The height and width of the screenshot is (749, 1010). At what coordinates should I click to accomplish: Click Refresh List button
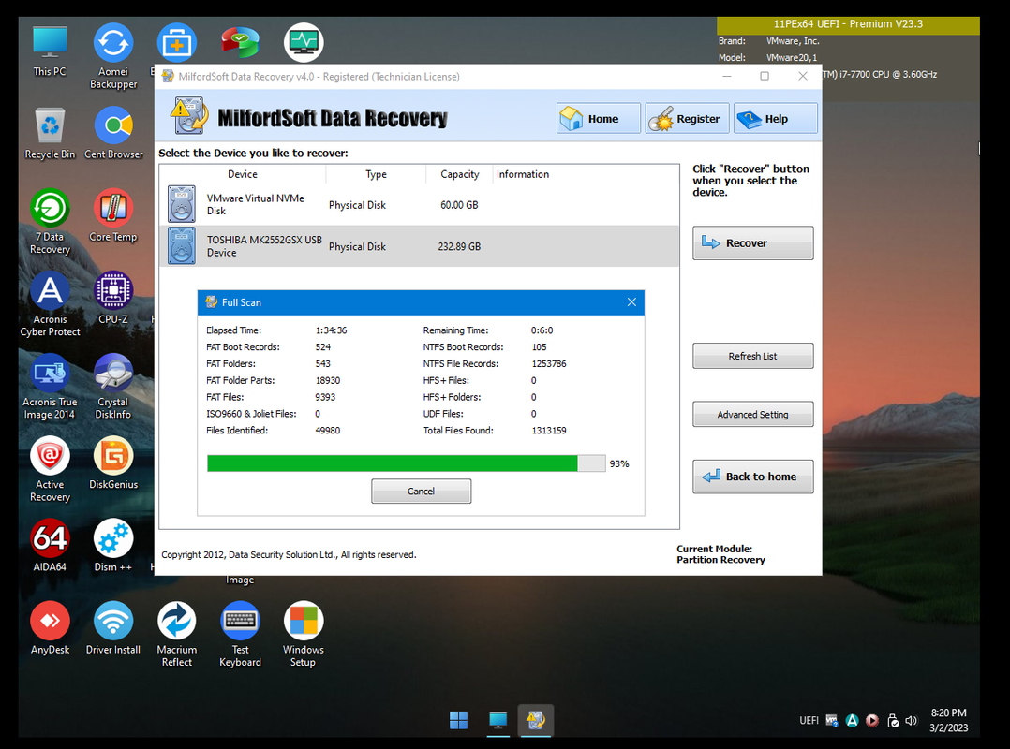point(753,356)
